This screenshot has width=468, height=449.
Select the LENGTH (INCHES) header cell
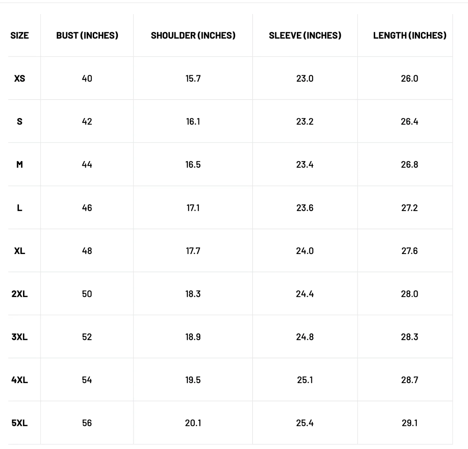[410, 35]
